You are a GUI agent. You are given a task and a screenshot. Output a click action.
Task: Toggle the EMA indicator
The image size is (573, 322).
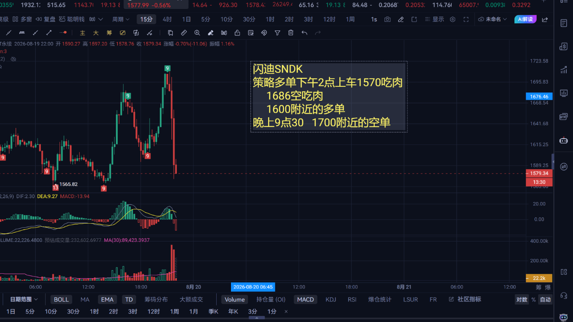pos(107,299)
